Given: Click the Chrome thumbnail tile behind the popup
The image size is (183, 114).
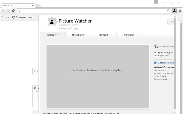Looking at the screenshot, I should 35,96.
